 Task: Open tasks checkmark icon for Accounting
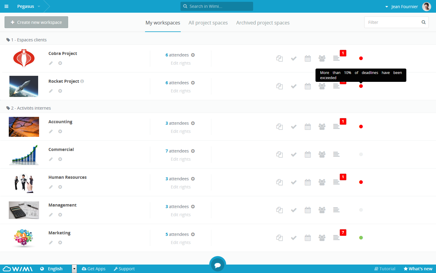(294, 127)
